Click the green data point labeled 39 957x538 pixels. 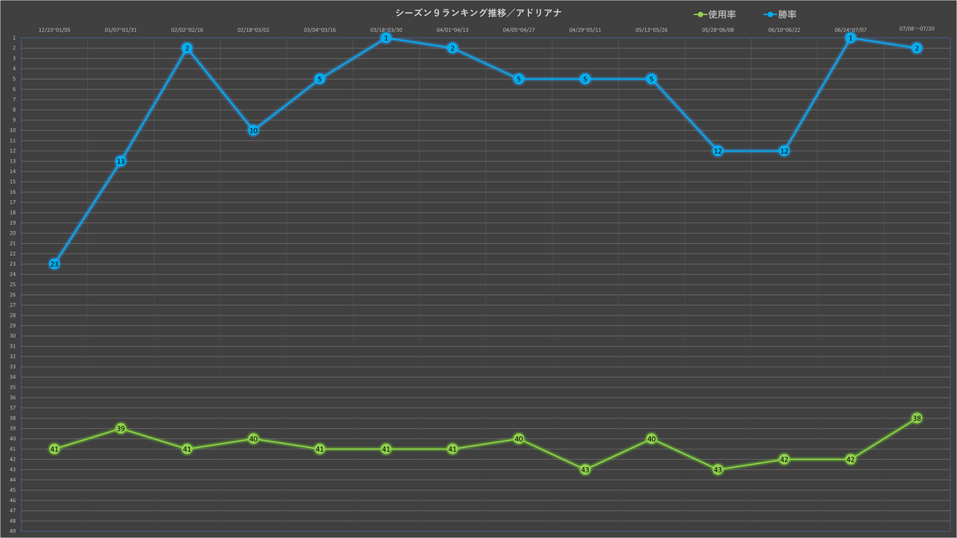tap(120, 429)
